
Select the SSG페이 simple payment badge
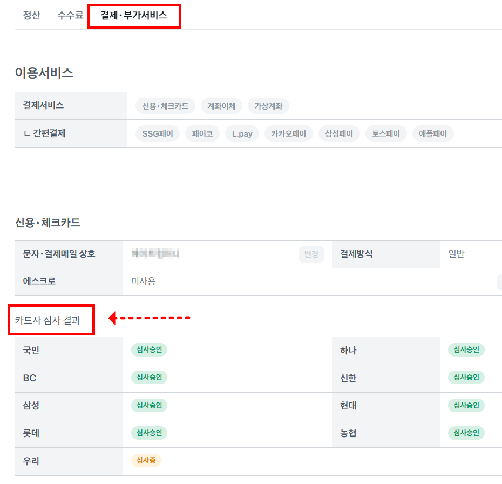point(157,133)
